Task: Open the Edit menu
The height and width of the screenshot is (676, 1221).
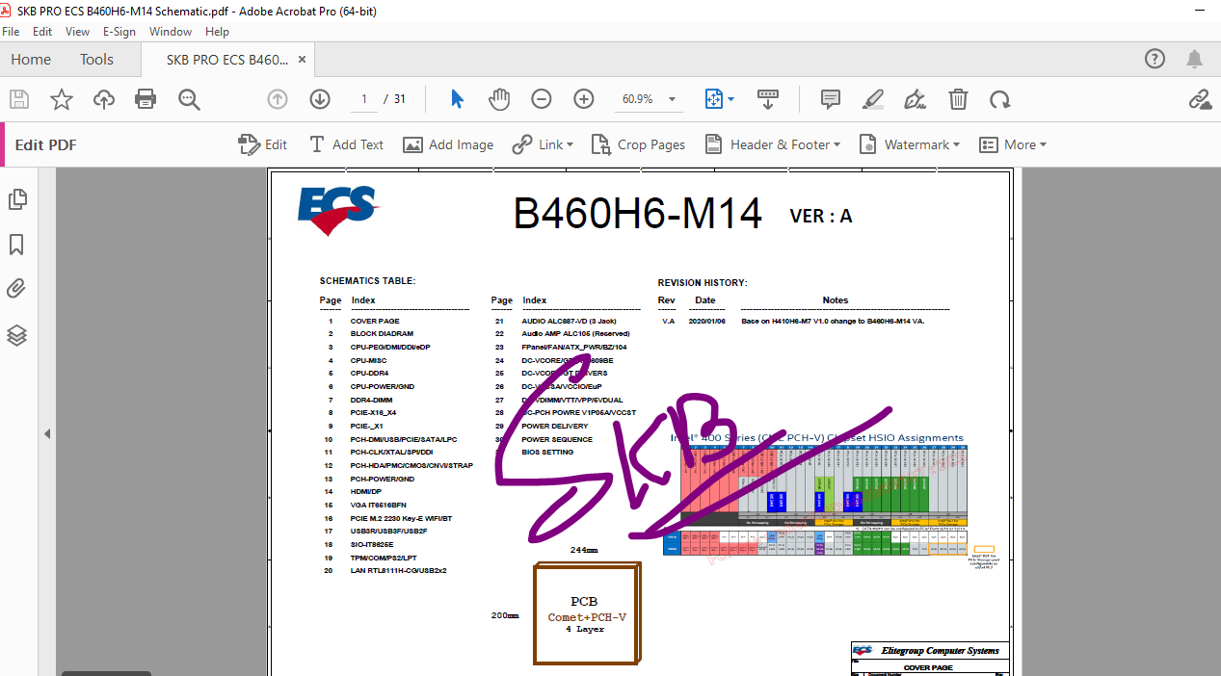Action: (x=42, y=32)
